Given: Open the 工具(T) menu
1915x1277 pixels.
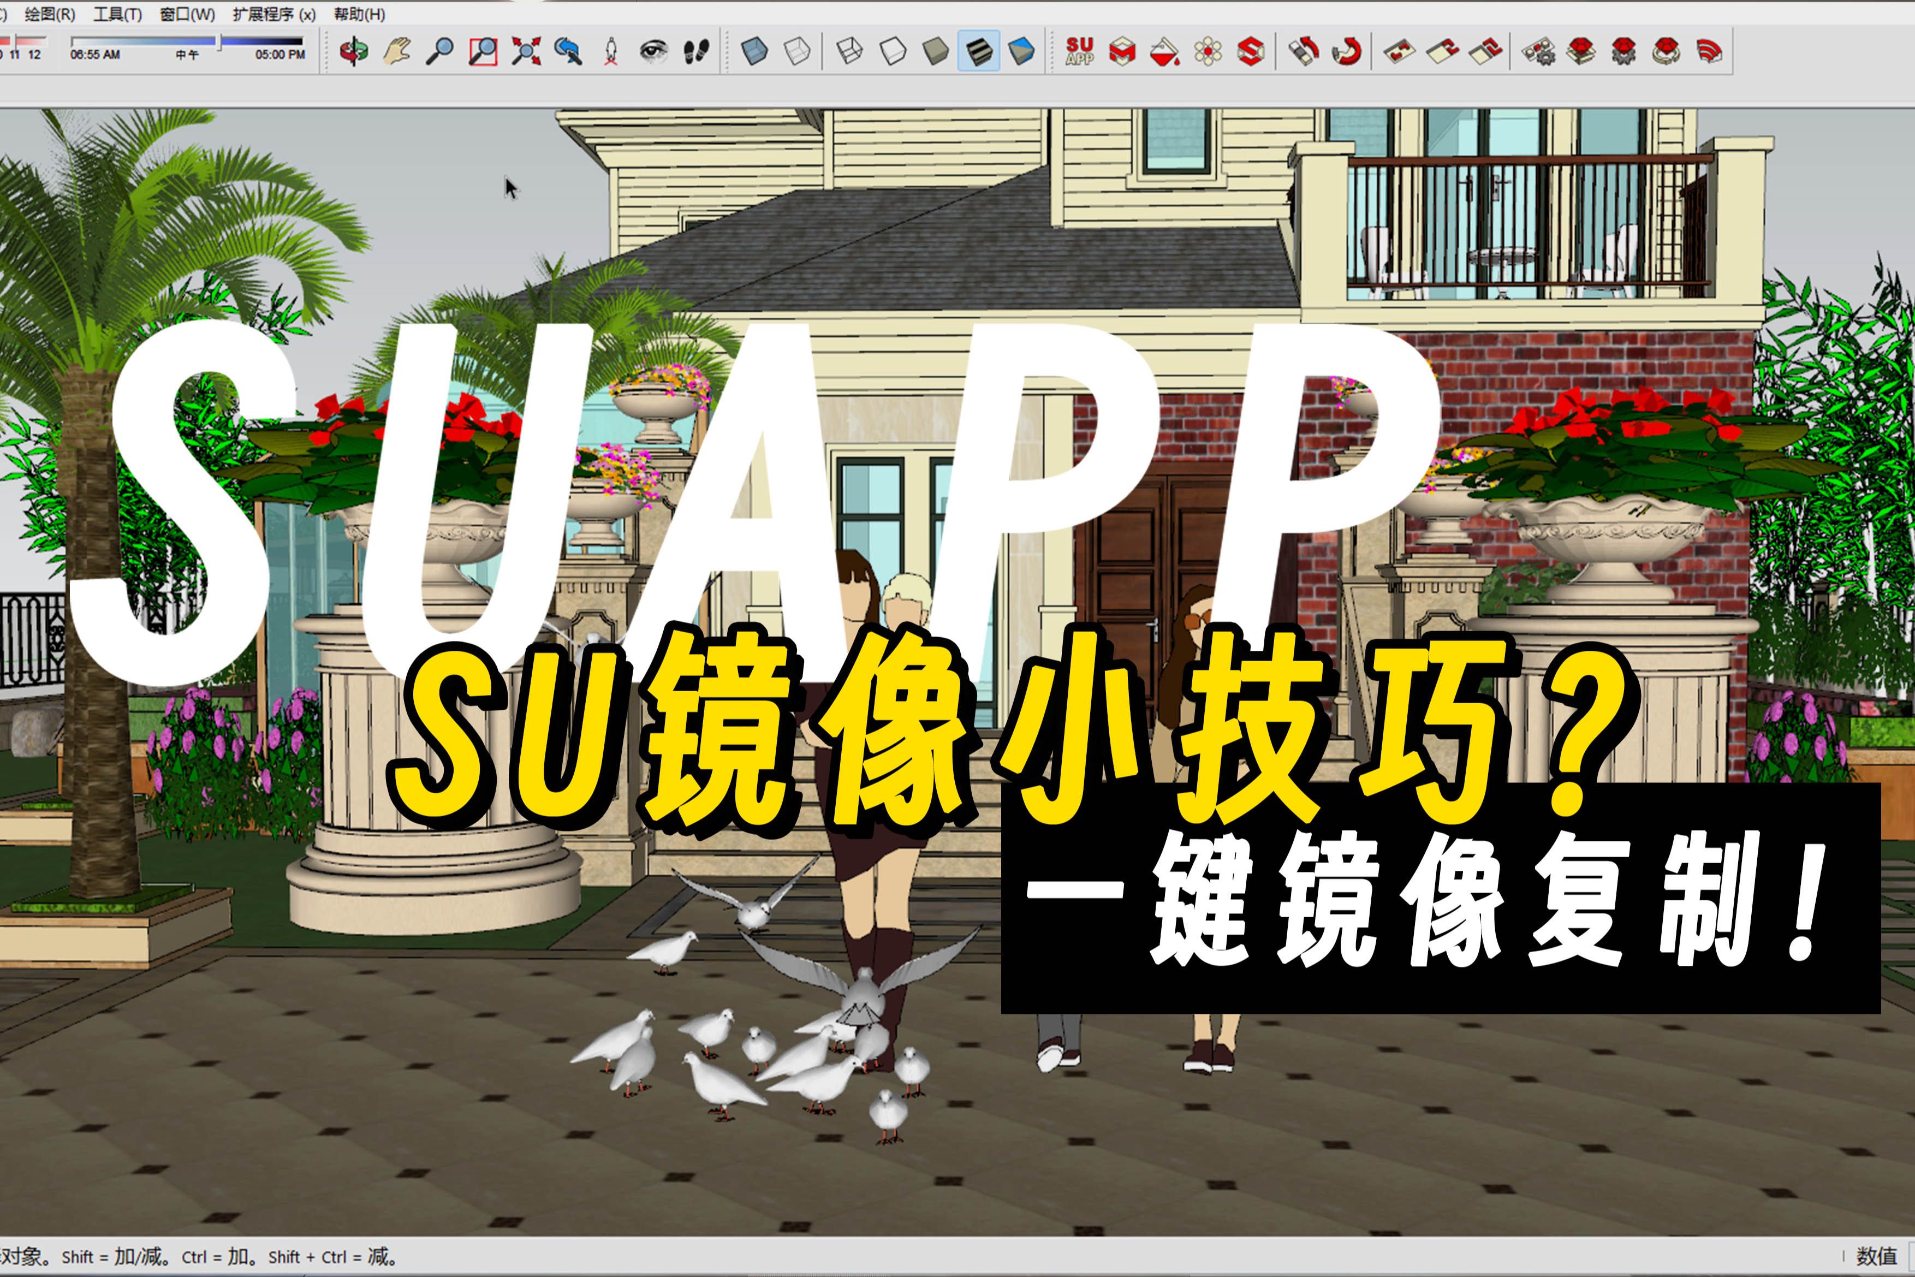Looking at the screenshot, I should tap(118, 14).
